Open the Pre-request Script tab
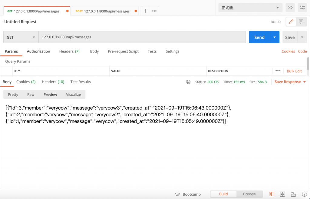The height and width of the screenshot is (199, 310). point(123,51)
